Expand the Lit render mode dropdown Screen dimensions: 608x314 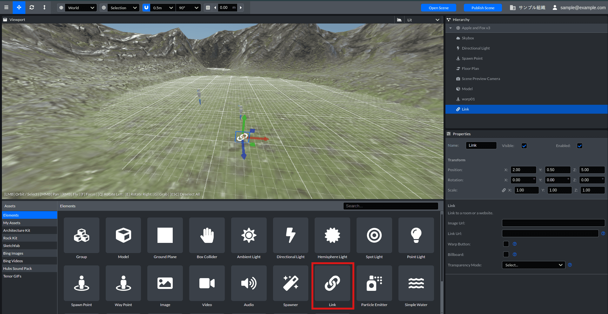[x=423, y=20]
